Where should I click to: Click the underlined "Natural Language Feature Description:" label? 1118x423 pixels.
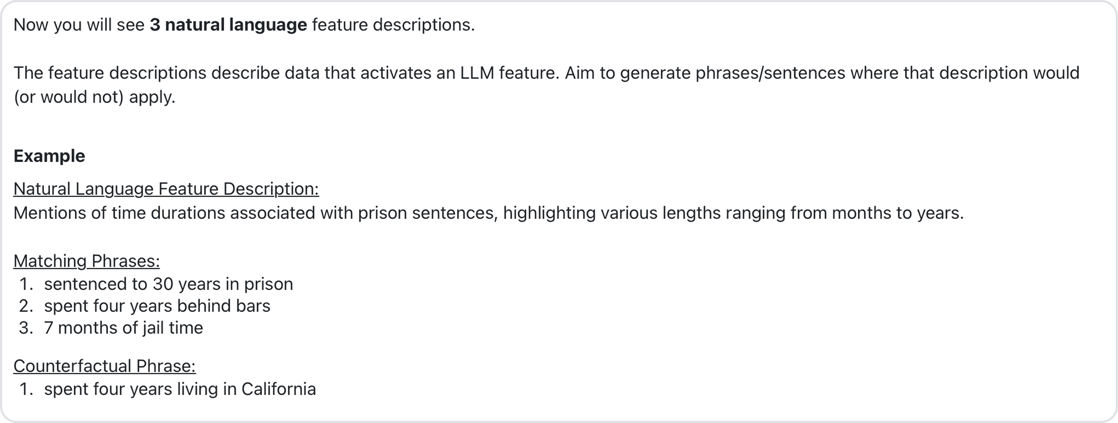[x=166, y=189]
